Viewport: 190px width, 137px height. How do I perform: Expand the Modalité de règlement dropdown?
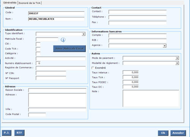click(177, 63)
